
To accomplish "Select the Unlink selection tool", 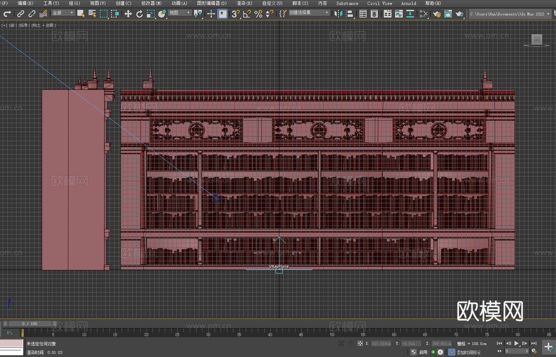I will pos(32,14).
